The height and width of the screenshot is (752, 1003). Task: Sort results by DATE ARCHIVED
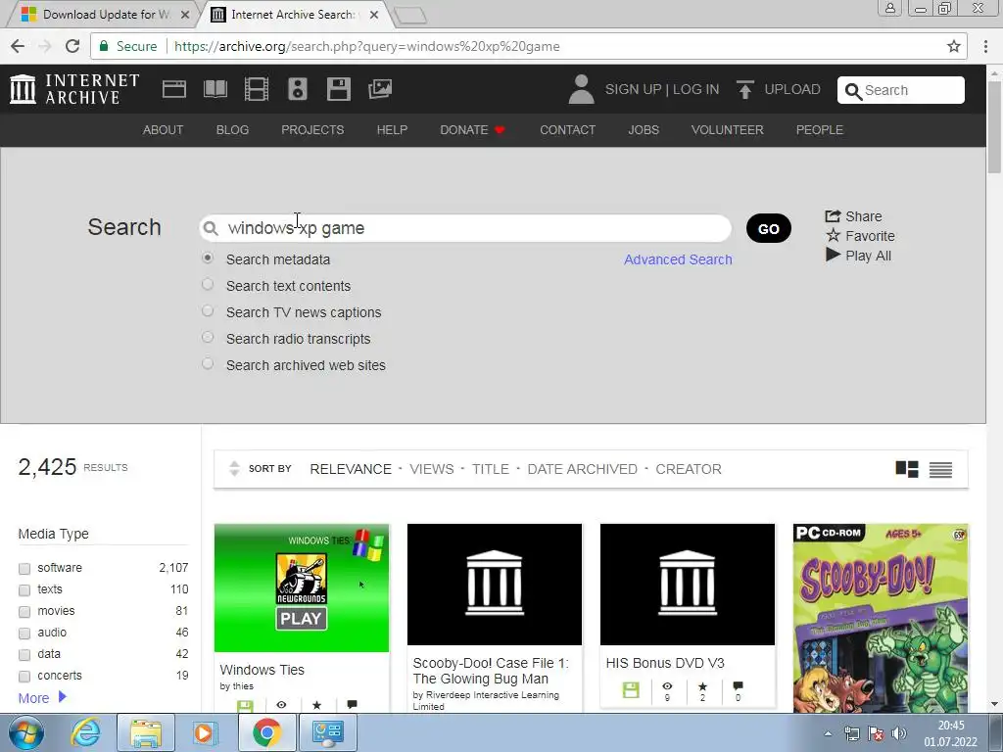click(582, 469)
